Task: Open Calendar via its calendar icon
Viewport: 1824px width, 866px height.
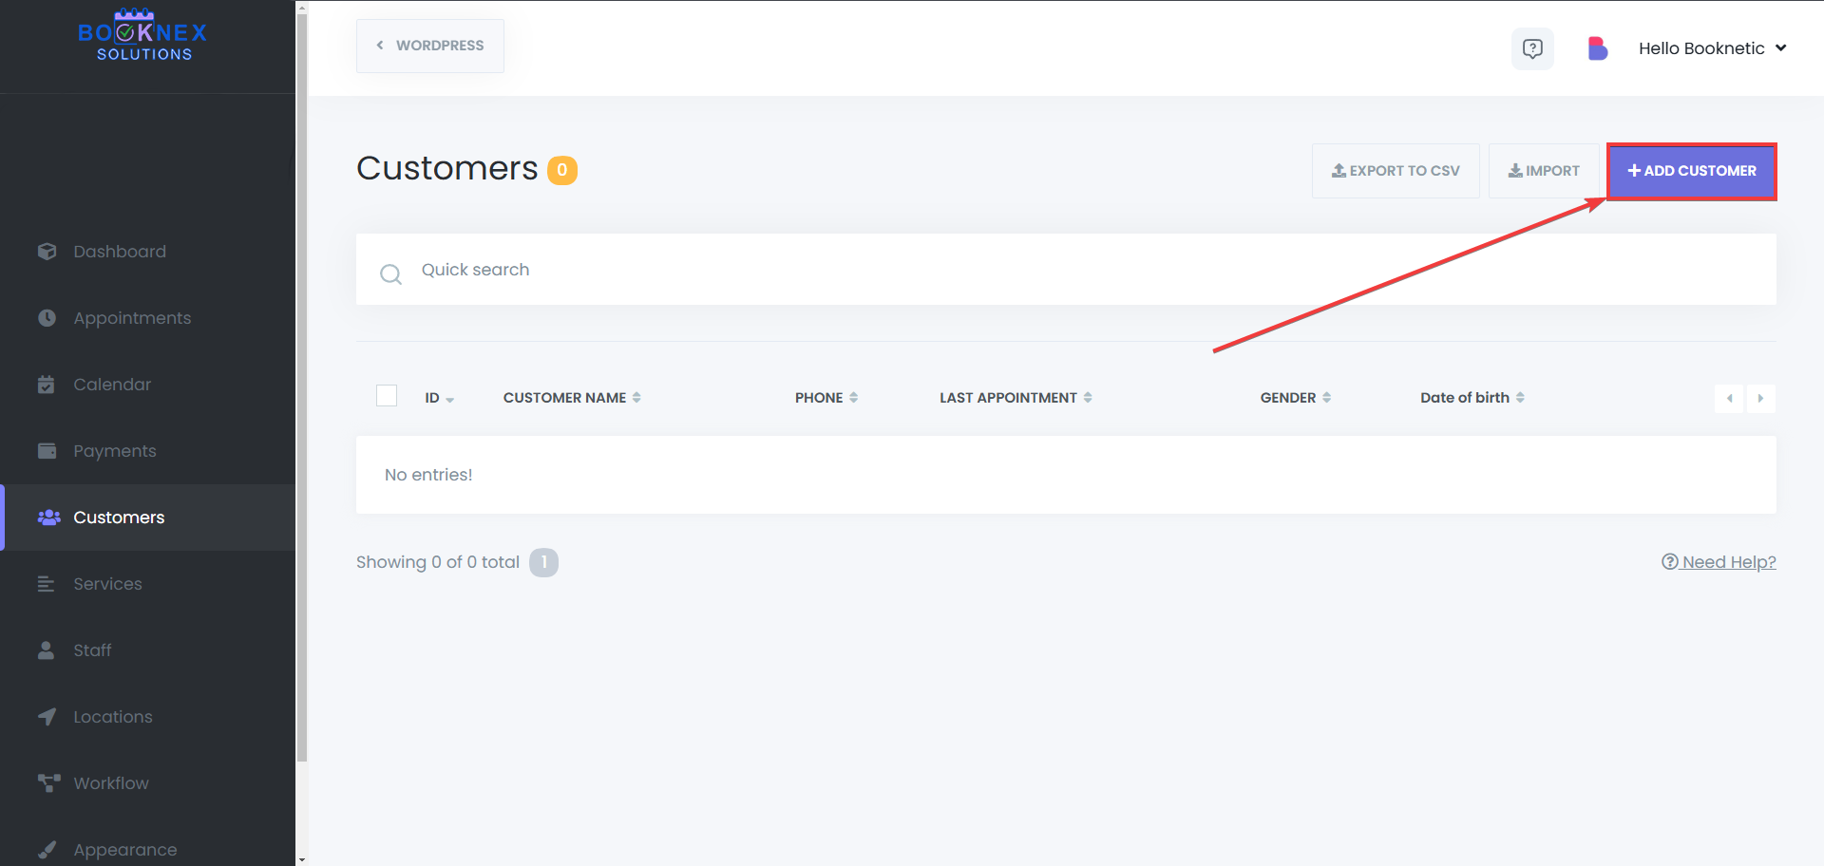Action: pyautogui.click(x=47, y=384)
